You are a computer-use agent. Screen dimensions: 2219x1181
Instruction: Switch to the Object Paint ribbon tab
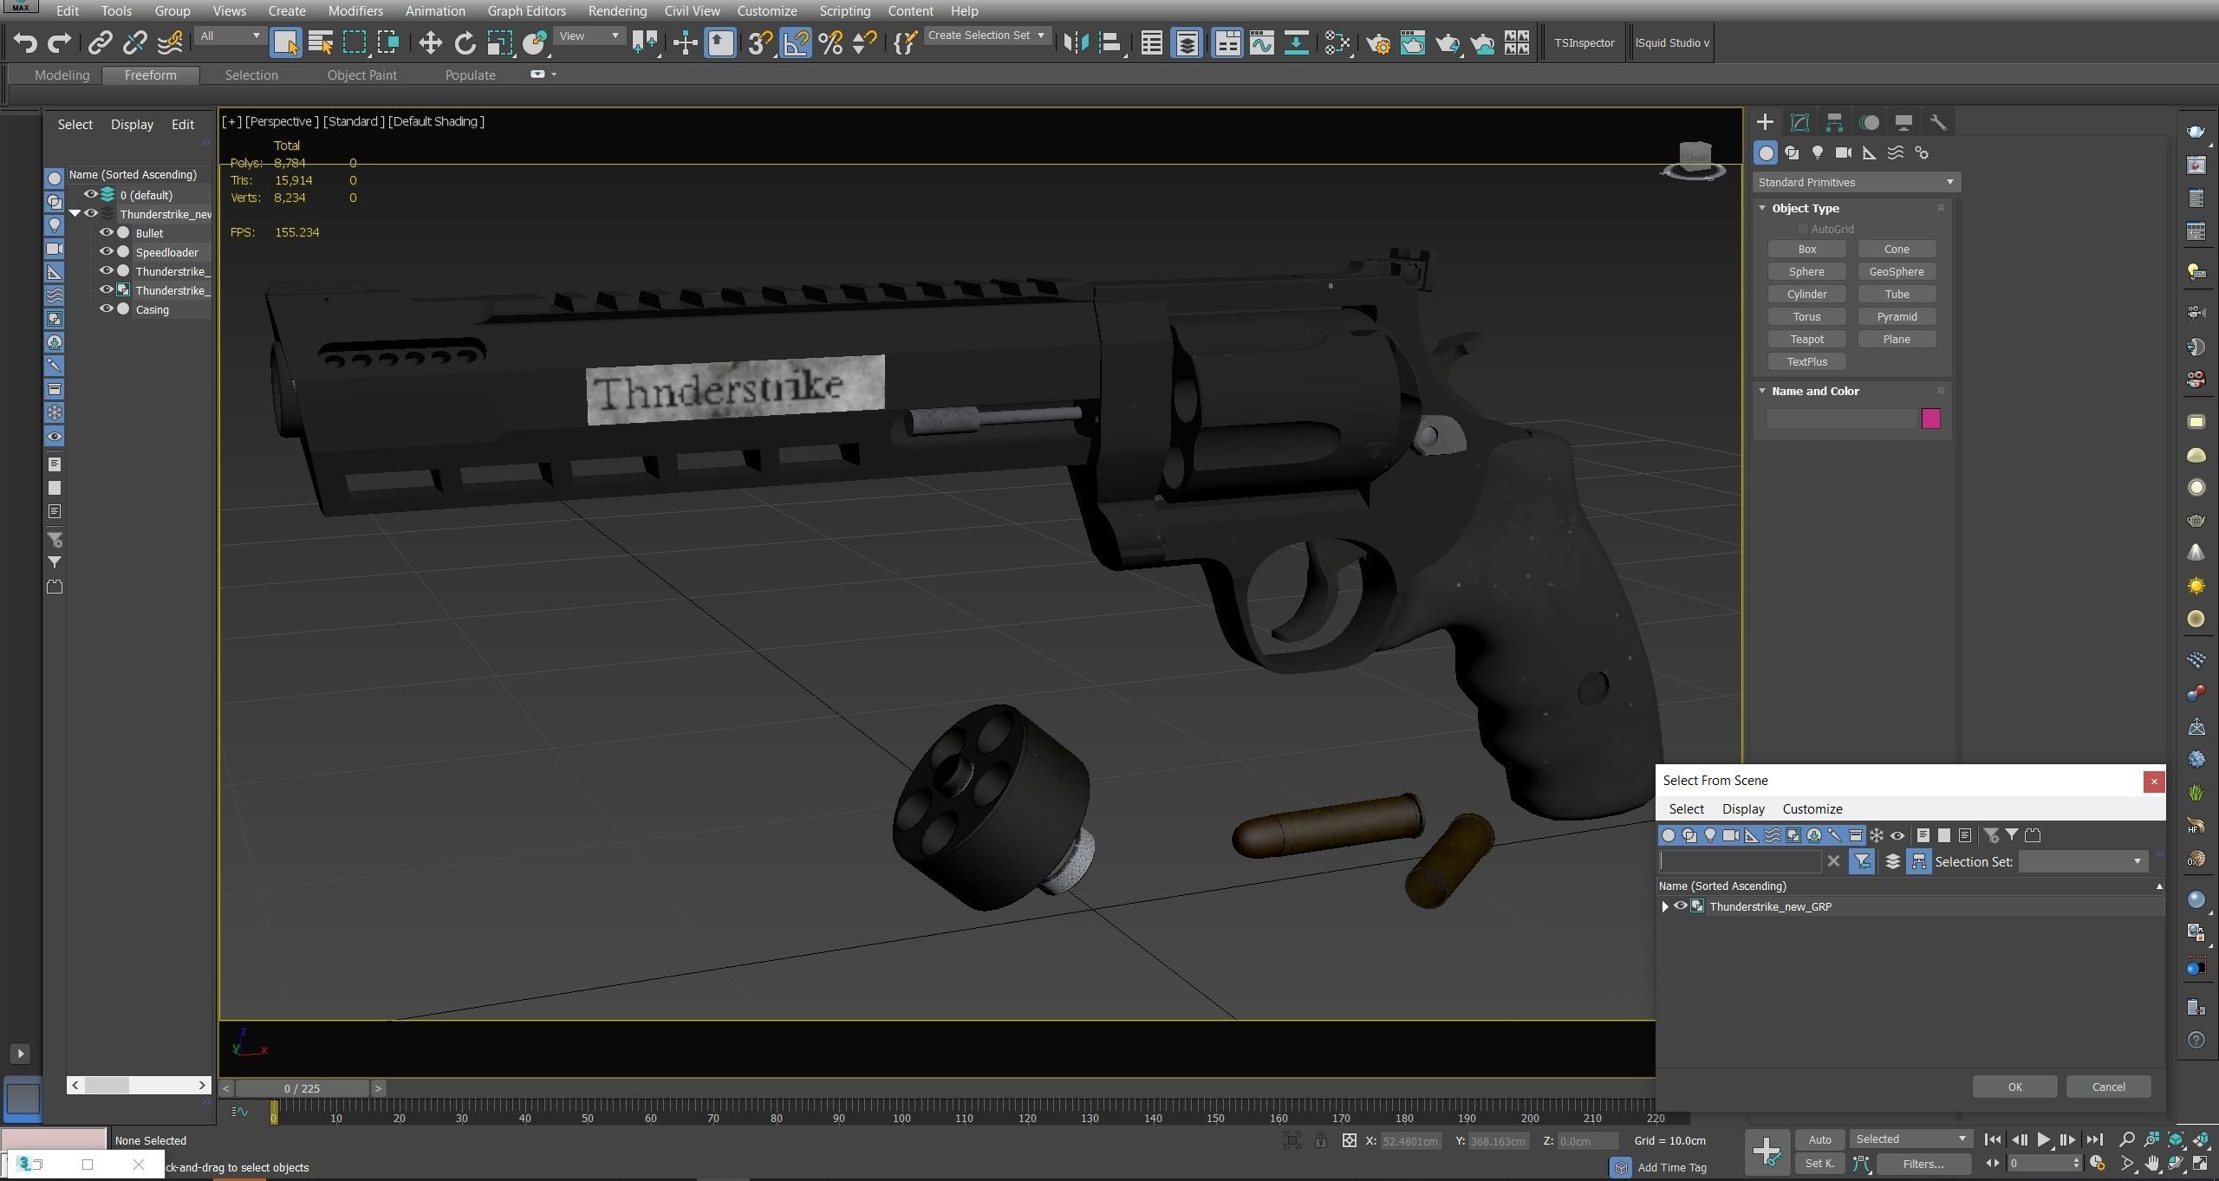(361, 75)
